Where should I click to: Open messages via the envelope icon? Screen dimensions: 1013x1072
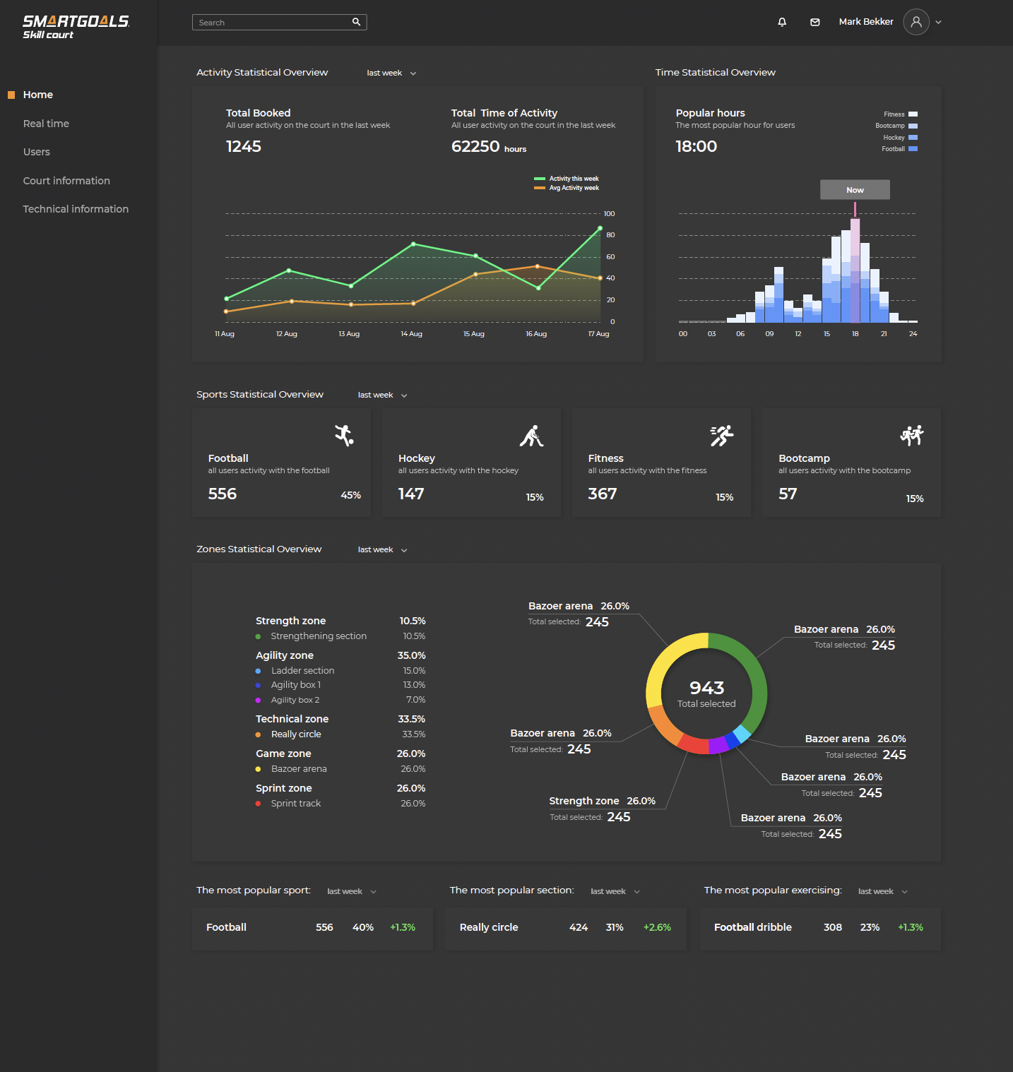click(814, 21)
